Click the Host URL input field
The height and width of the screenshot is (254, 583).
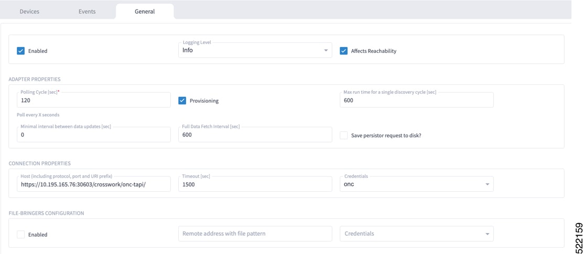click(x=94, y=184)
